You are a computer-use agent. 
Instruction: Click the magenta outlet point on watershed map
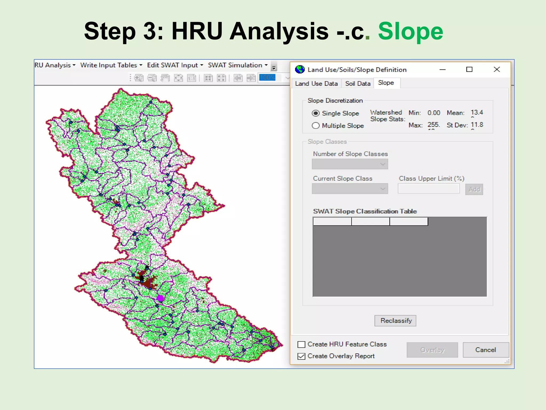pyautogui.click(x=160, y=298)
